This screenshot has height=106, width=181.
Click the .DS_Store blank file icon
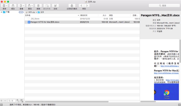(29, 19)
